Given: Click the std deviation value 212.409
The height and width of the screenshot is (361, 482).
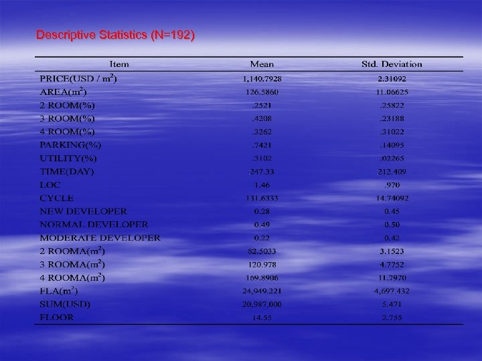Looking at the screenshot, I should 392,172.
